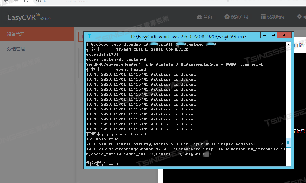Click the 视频调阅 grid icon

[263, 17]
